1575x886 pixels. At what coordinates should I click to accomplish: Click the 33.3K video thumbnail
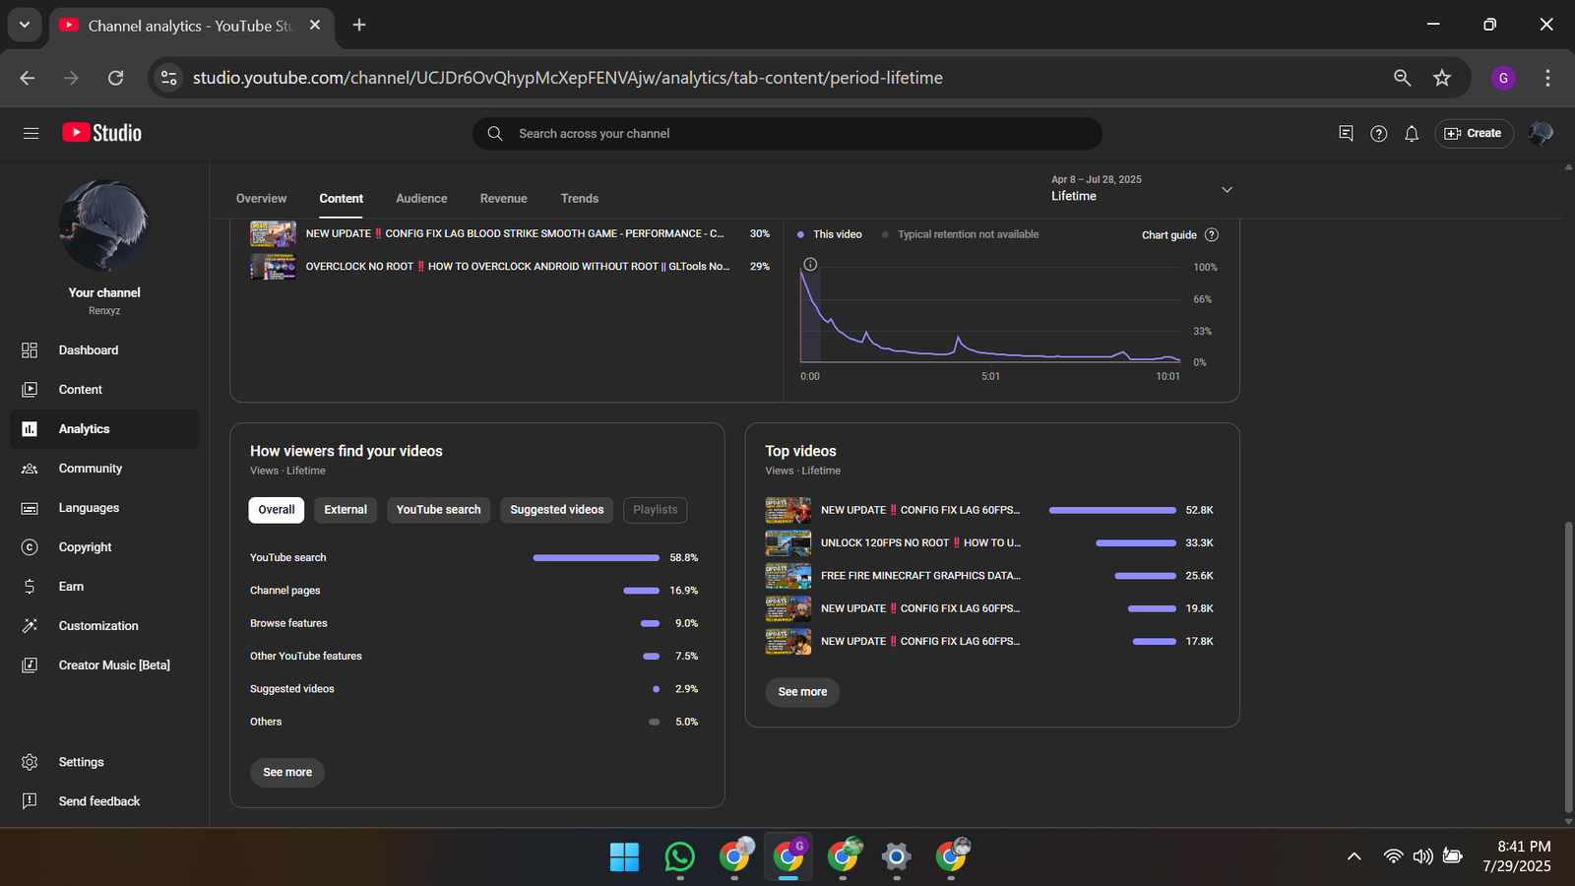(788, 543)
